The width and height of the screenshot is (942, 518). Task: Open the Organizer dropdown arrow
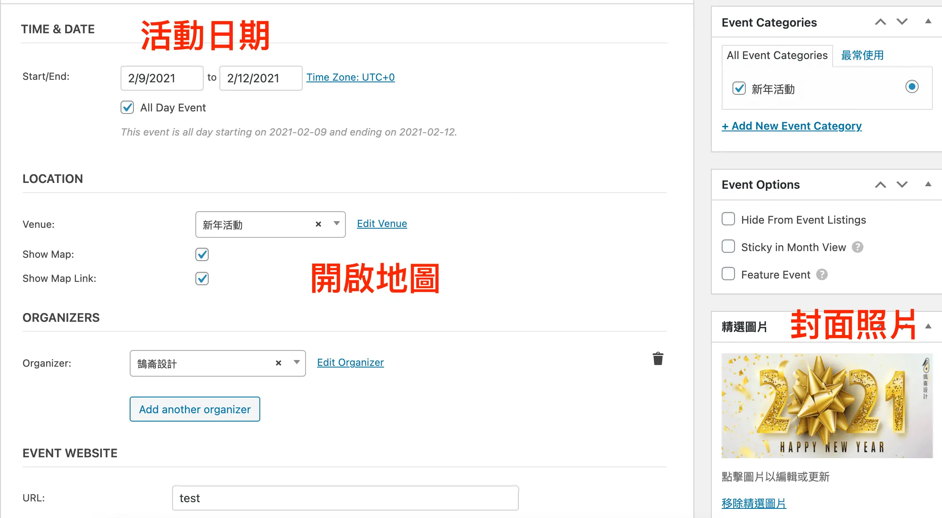point(297,363)
